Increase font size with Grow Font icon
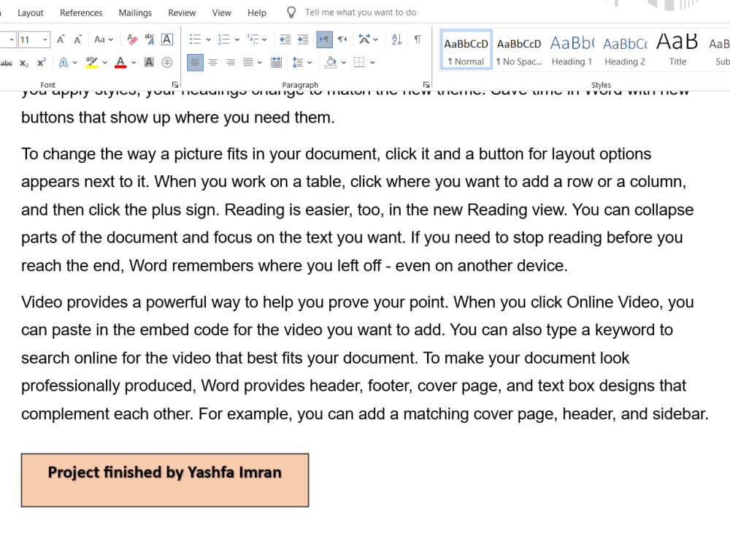Screen dimensions: 730x547 tap(61, 39)
